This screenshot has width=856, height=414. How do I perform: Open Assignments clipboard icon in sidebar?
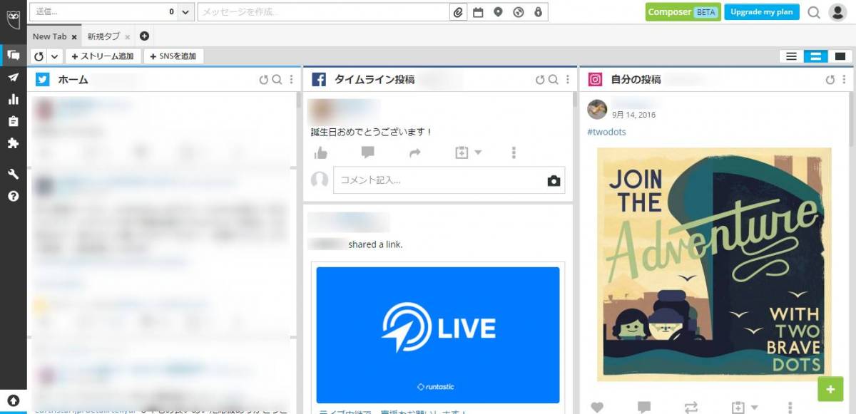point(13,121)
